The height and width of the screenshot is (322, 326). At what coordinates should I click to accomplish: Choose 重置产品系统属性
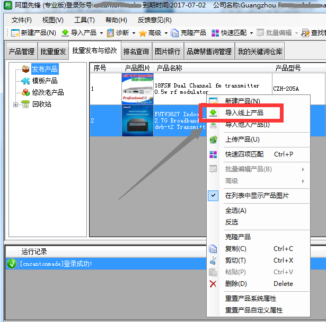[251, 299]
